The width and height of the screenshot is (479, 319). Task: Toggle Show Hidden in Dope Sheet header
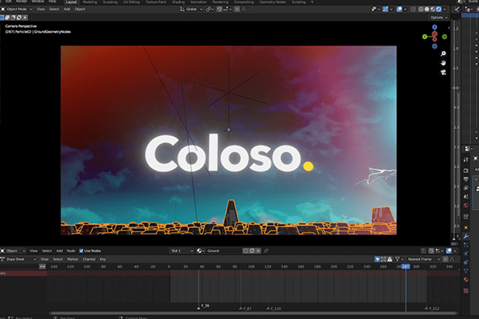coord(383,259)
